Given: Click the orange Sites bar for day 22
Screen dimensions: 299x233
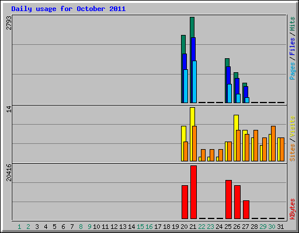Looking at the screenshot, I should click(x=203, y=155).
